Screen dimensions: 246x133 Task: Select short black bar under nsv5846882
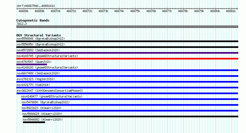point(34,122)
